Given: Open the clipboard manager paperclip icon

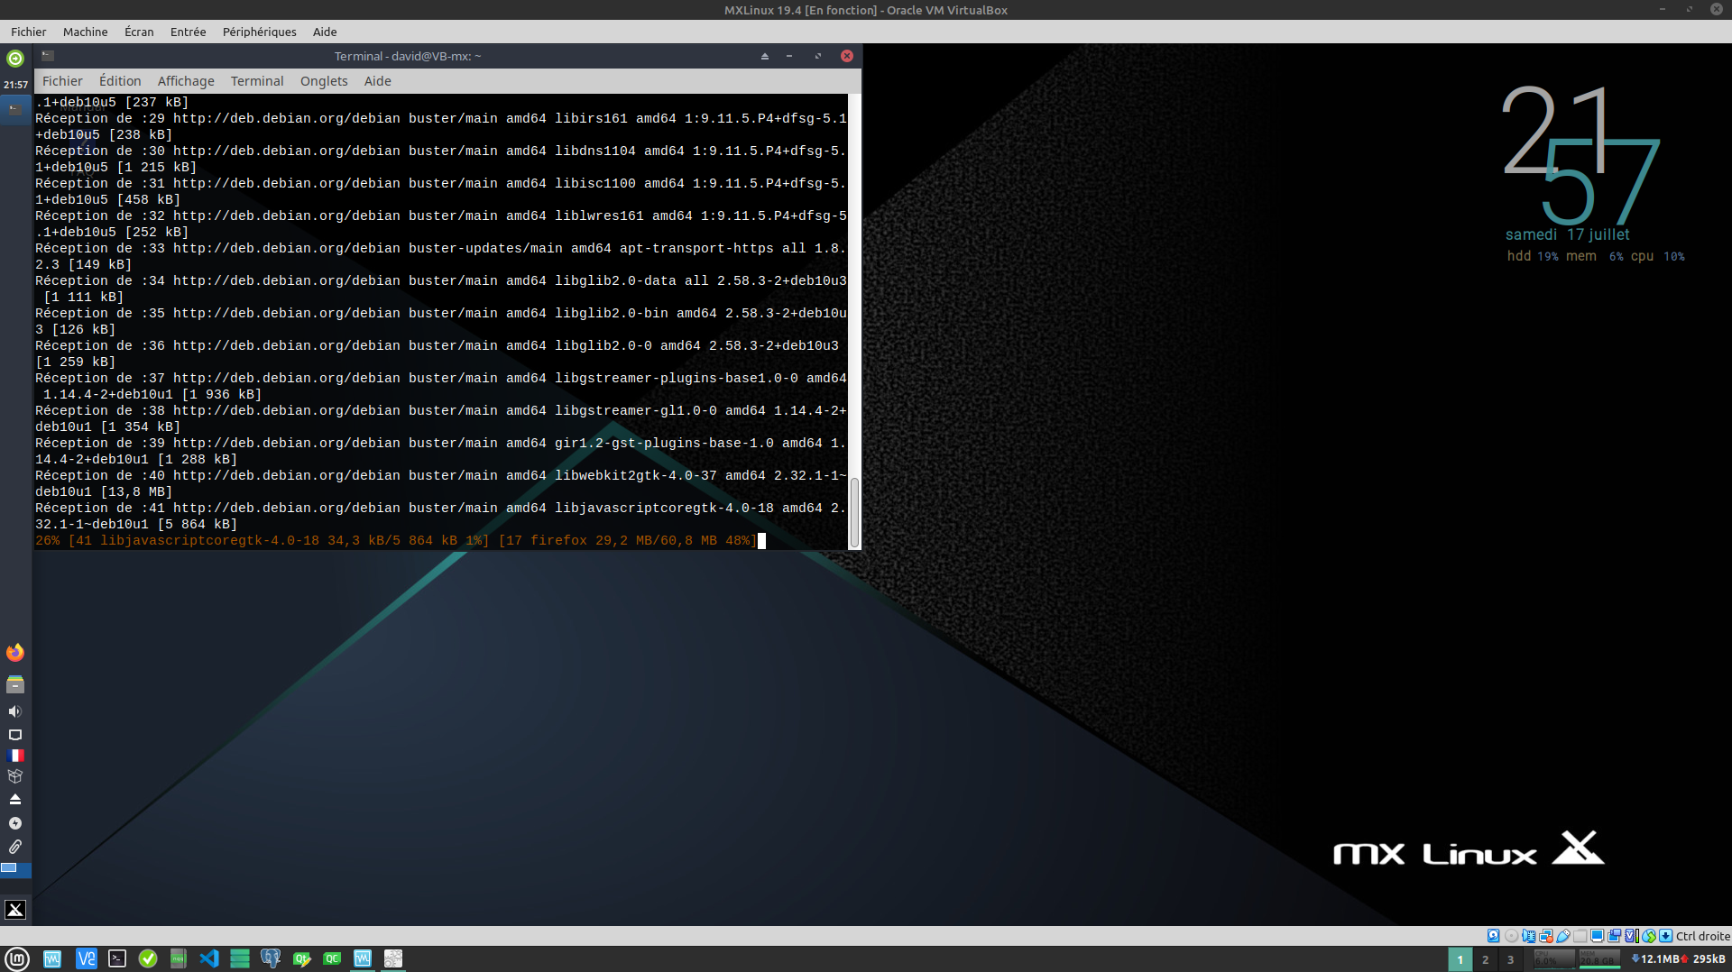Looking at the screenshot, I should 15,847.
